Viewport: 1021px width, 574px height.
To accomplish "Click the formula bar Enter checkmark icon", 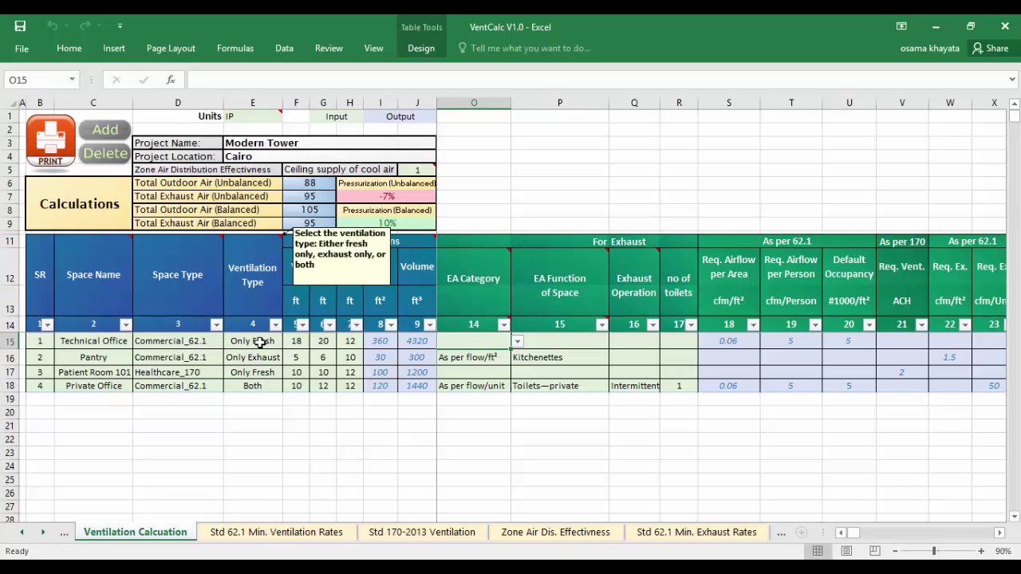I will pos(144,80).
